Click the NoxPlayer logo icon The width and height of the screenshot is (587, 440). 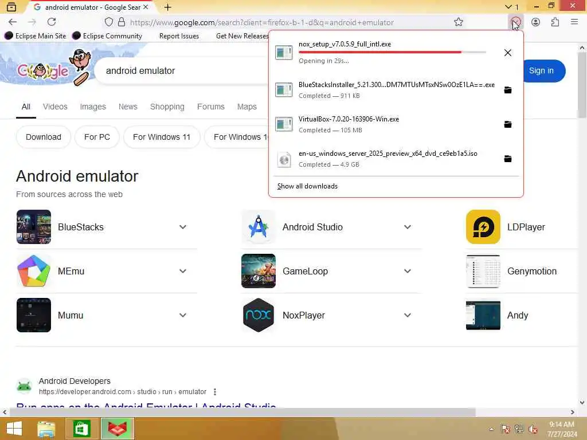pos(259,315)
